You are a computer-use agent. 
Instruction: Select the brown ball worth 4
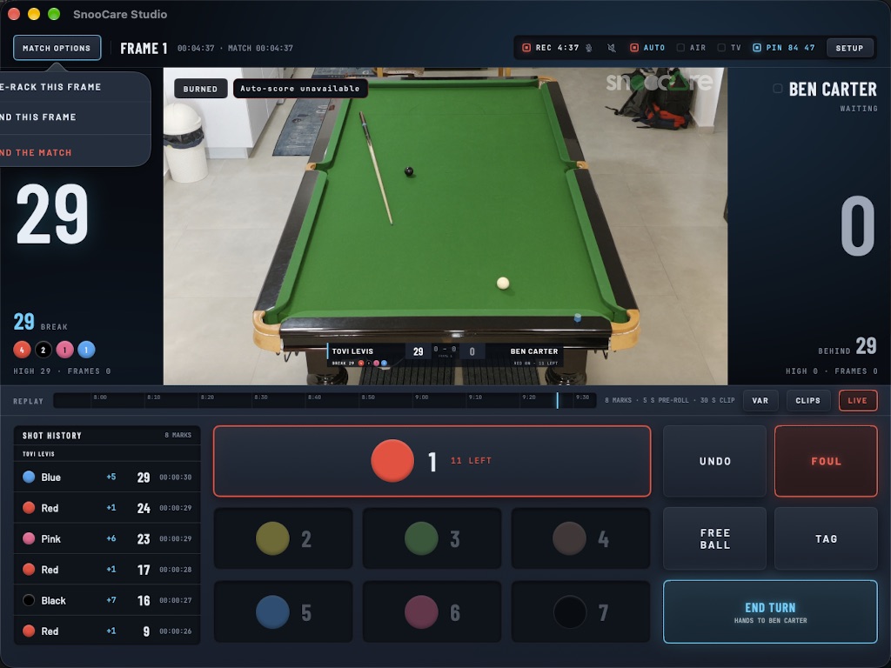pyautogui.click(x=580, y=538)
